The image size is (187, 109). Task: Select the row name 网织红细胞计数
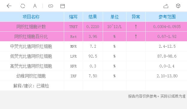pyautogui.click(x=31, y=27)
